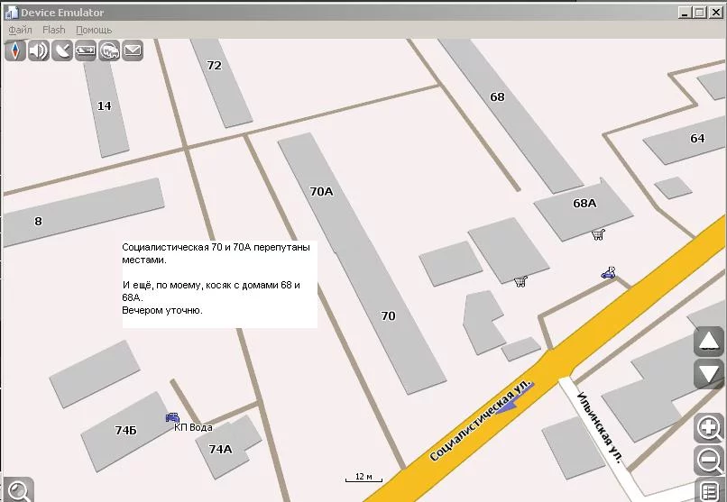Open the traffic jams icon

(109, 50)
